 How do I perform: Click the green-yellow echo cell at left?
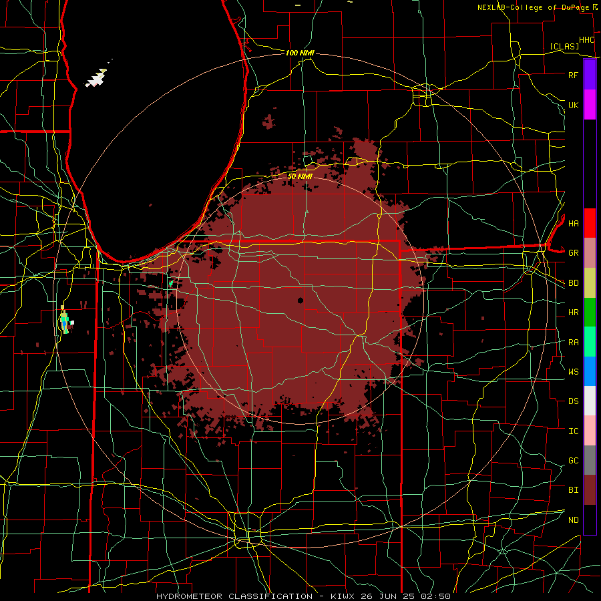tap(65, 320)
